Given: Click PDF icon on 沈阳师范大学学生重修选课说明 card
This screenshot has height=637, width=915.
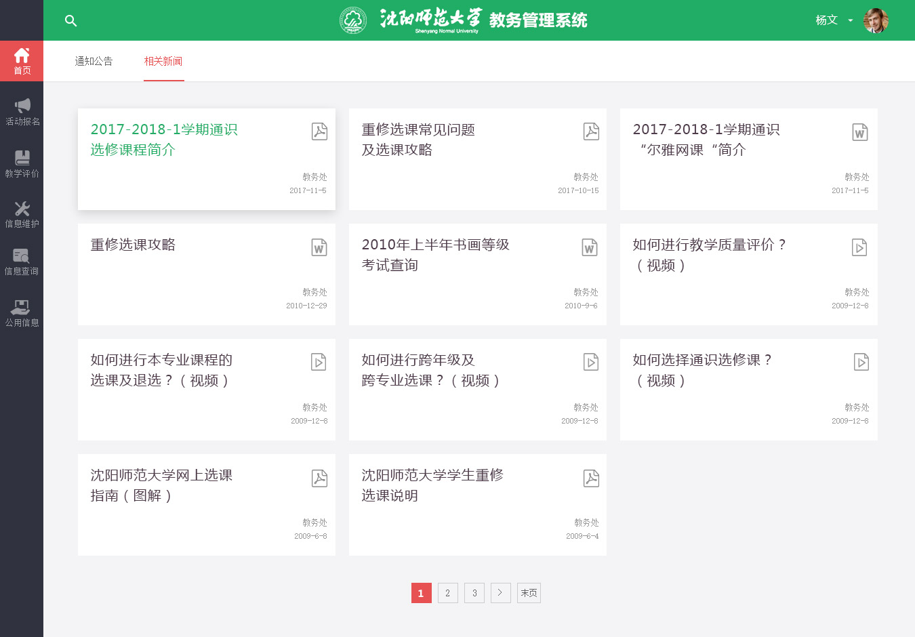Looking at the screenshot, I should (x=591, y=478).
